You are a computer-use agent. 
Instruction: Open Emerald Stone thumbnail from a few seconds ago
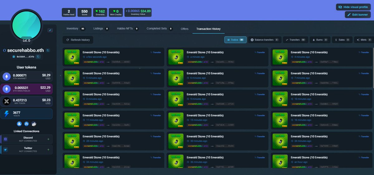[72, 57]
